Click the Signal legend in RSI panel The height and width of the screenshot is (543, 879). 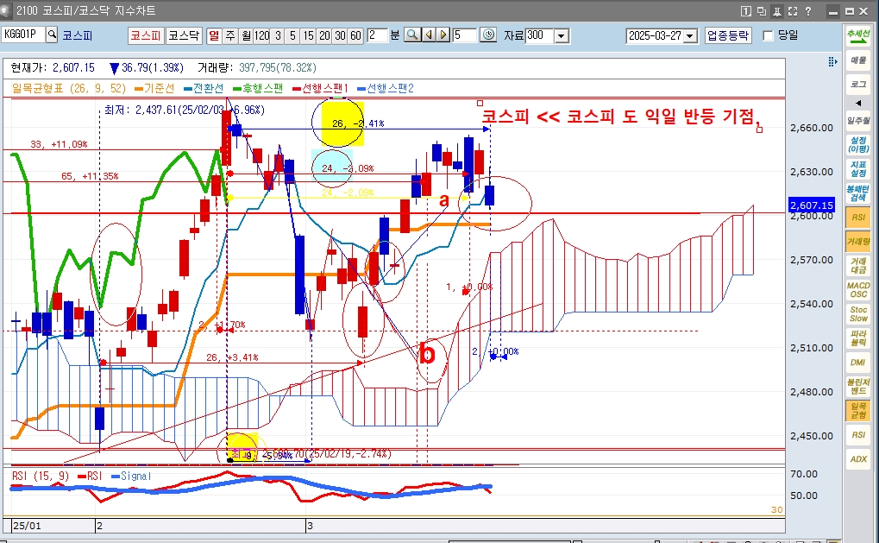coord(132,476)
